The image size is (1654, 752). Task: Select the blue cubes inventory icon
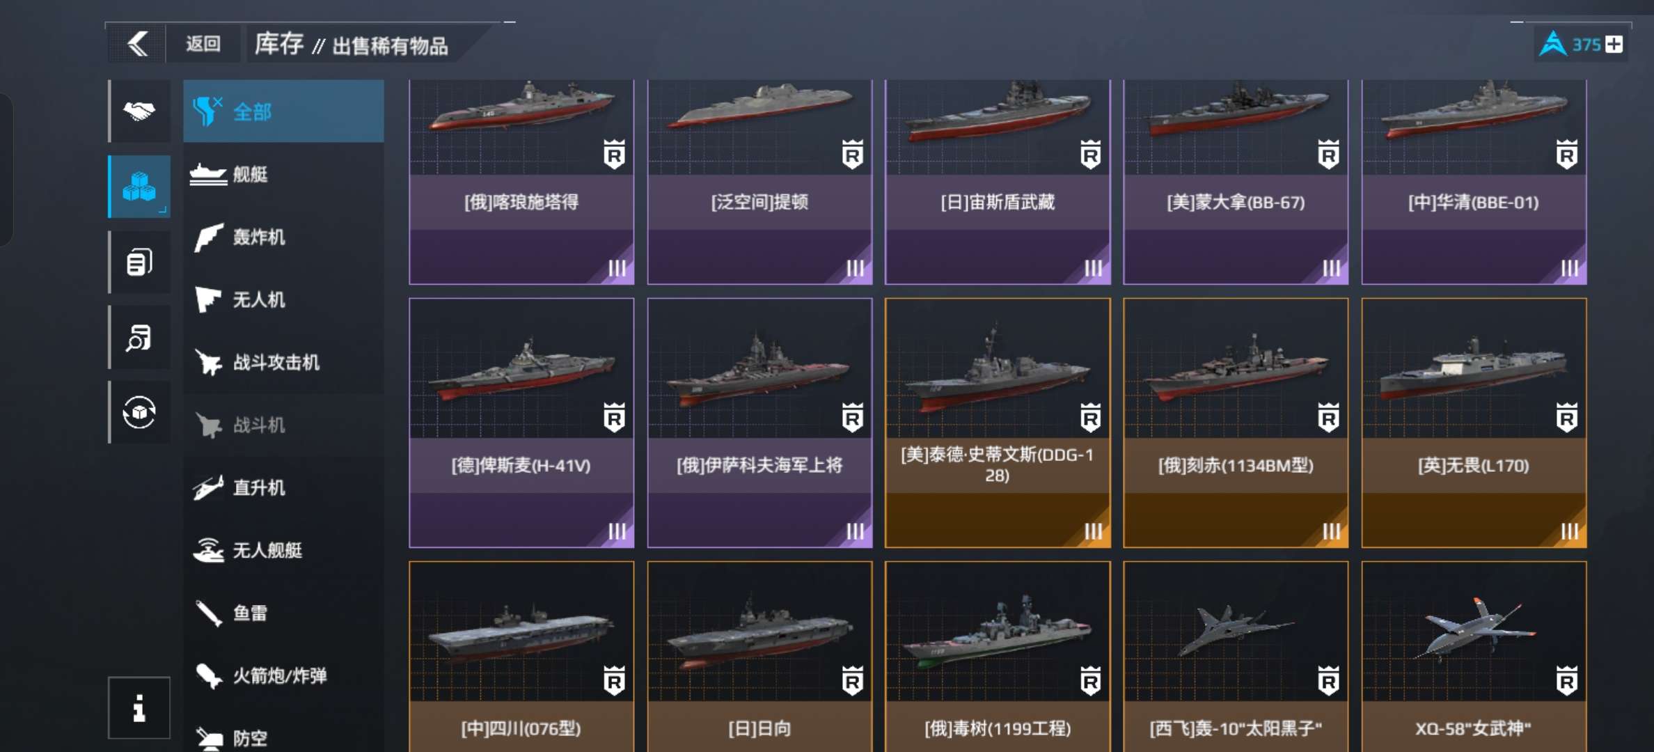pos(139,187)
